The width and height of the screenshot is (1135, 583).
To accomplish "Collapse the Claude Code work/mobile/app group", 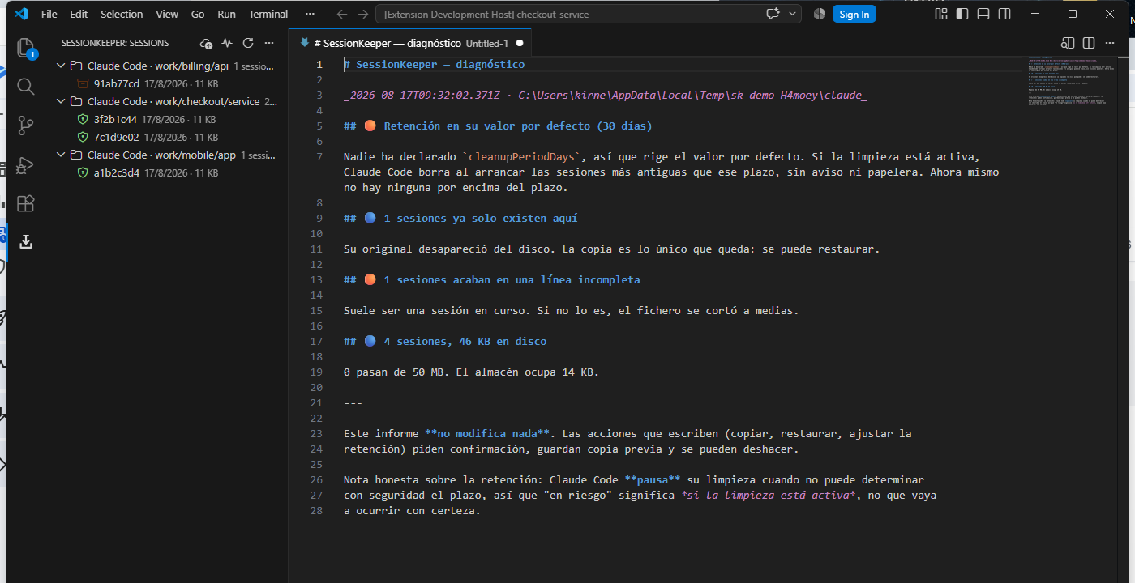I will click(x=61, y=155).
